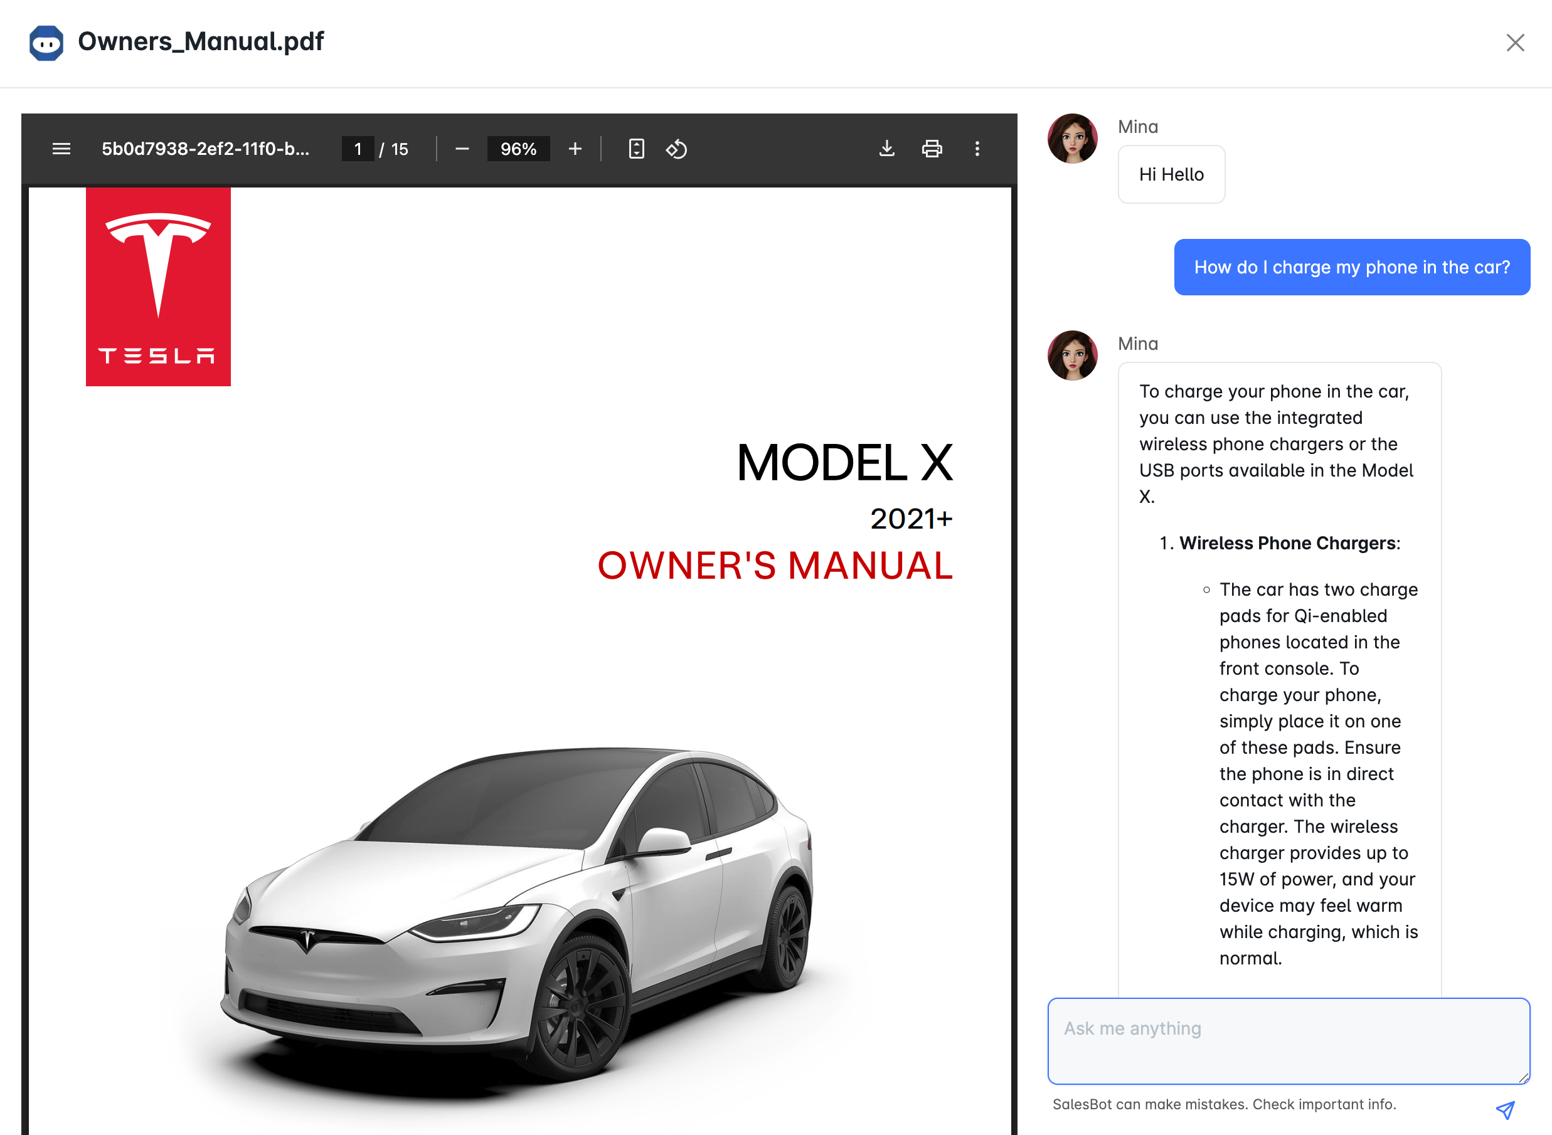This screenshot has width=1552, height=1135.
Task: Click the printer icon
Action: [x=932, y=149]
